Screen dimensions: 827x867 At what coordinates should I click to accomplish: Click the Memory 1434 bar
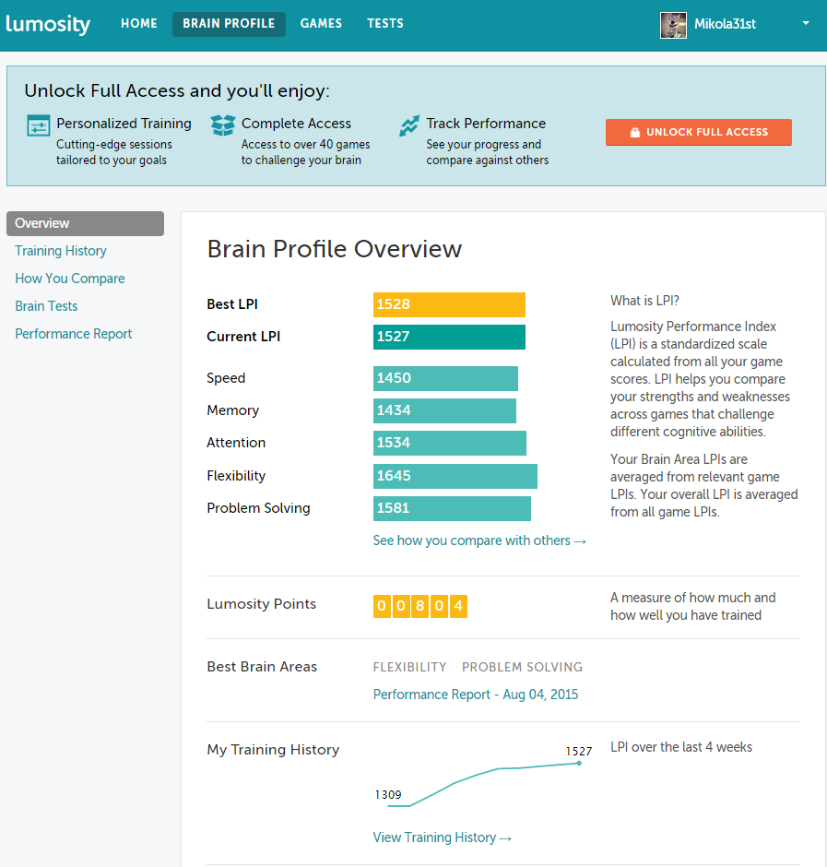click(444, 410)
